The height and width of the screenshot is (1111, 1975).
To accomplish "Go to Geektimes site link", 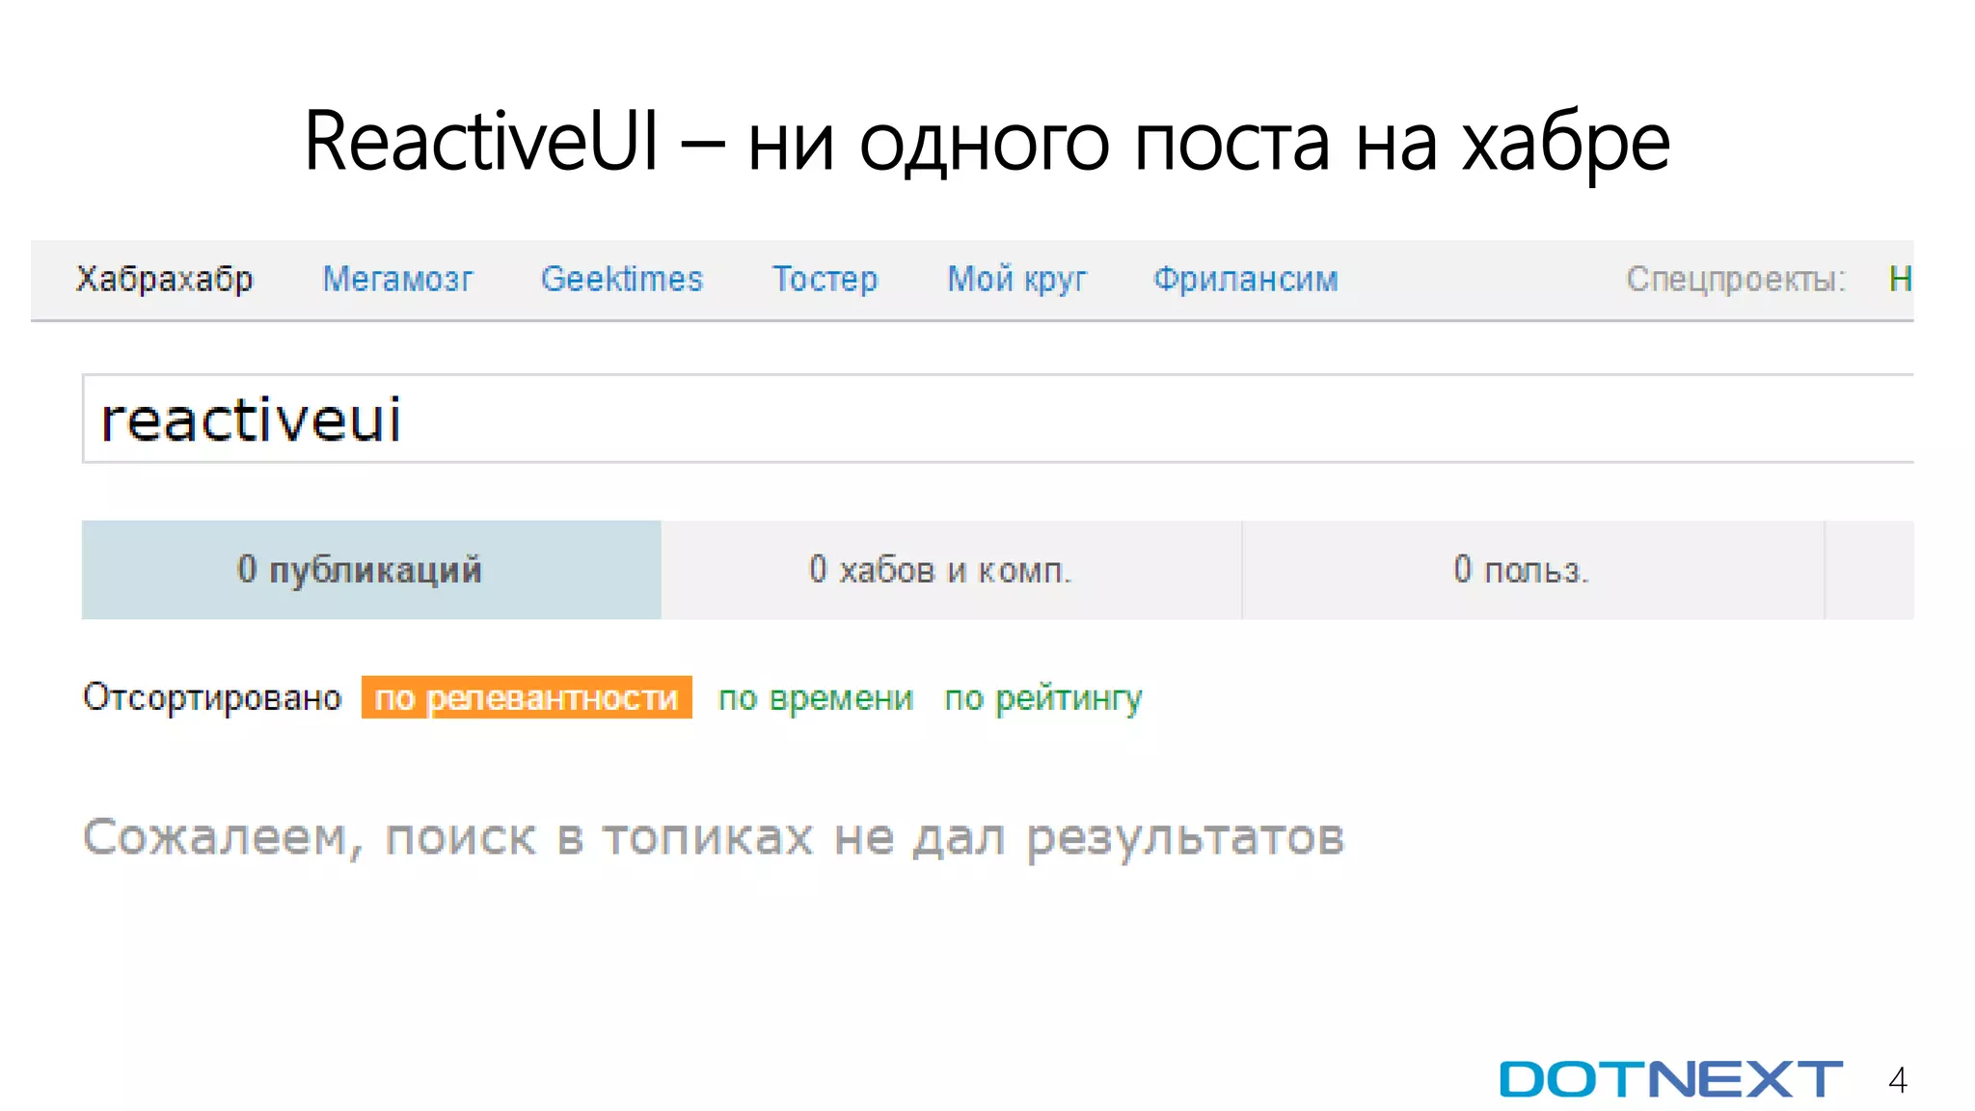I will (622, 279).
